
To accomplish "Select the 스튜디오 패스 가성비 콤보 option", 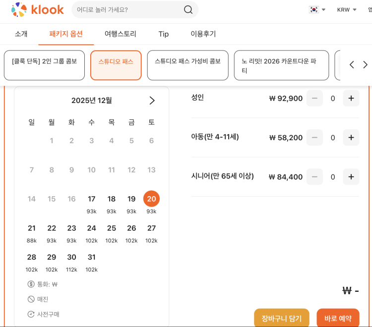I will (187, 65).
